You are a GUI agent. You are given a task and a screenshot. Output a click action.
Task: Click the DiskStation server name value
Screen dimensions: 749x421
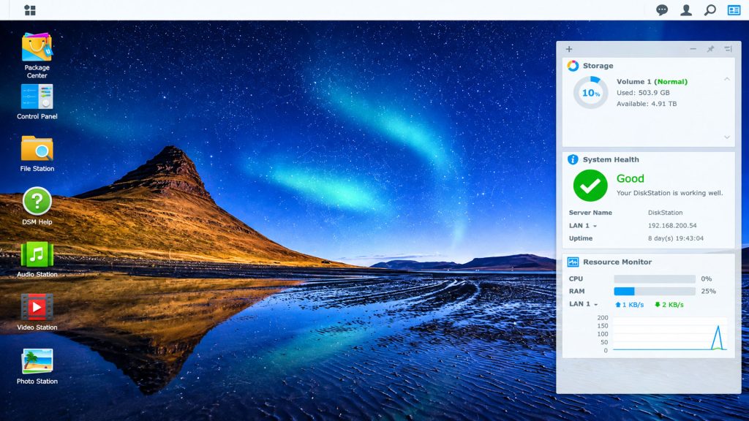[665, 213]
